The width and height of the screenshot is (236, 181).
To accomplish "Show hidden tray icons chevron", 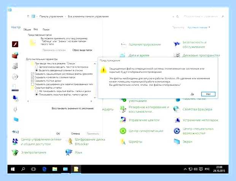I will [x=185, y=169].
